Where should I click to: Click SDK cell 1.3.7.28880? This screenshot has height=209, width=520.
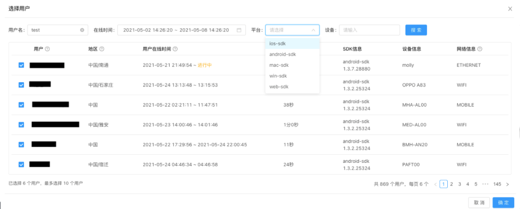pyautogui.click(x=356, y=69)
